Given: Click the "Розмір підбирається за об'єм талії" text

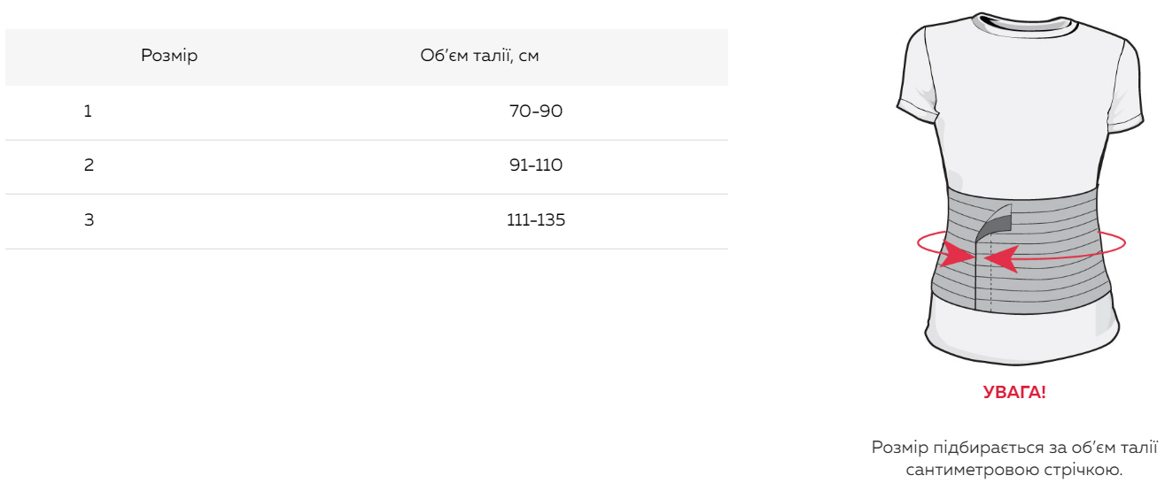Looking at the screenshot, I should pyautogui.click(x=1014, y=448).
